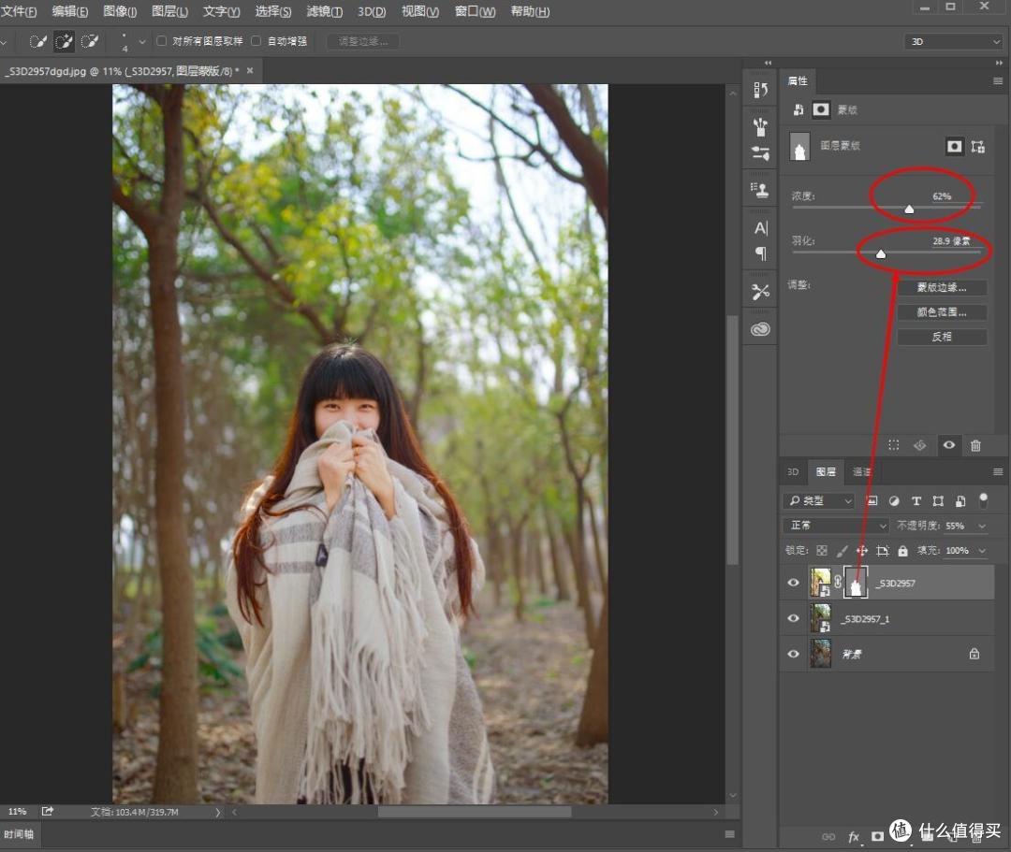Click the delete mask trash icon
The image size is (1011, 852).
[x=975, y=445]
